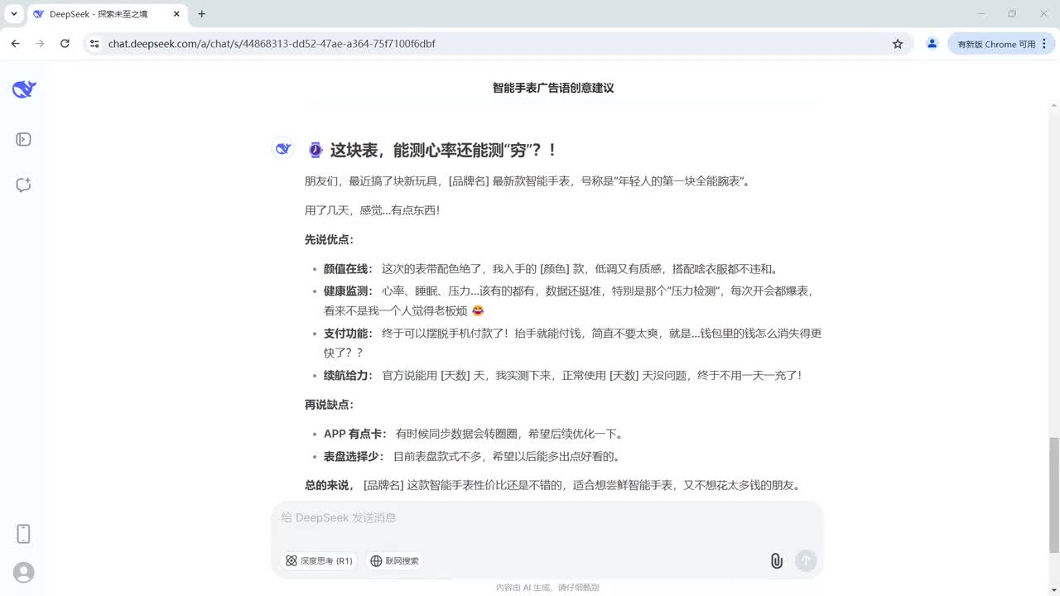Screen dimensions: 1060x596
Task: Click the watch emoji before the heading
Action: pos(316,150)
